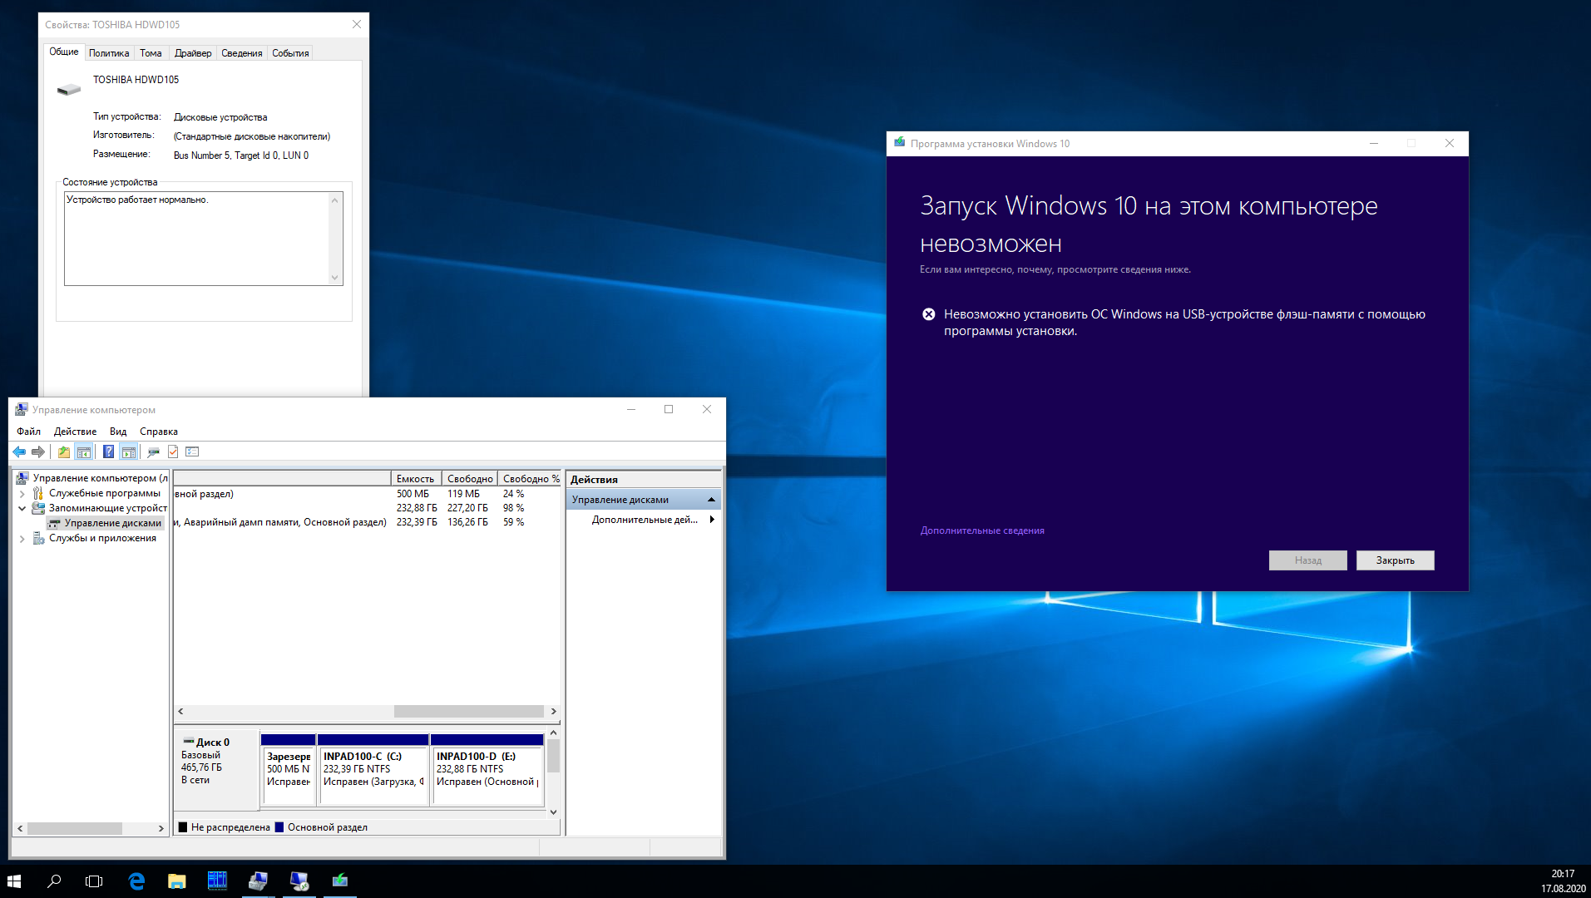Select volume row with 232,88 ГБ capacity

pos(366,508)
